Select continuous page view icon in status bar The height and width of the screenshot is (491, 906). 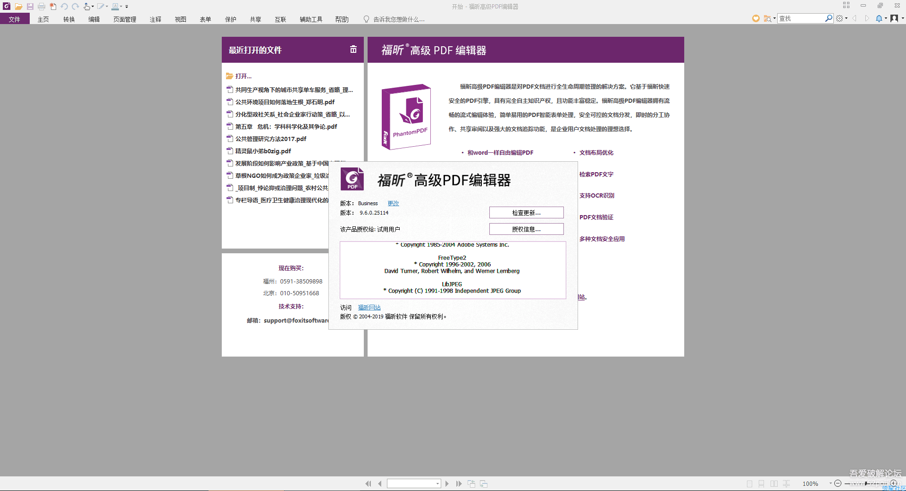click(x=761, y=483)
